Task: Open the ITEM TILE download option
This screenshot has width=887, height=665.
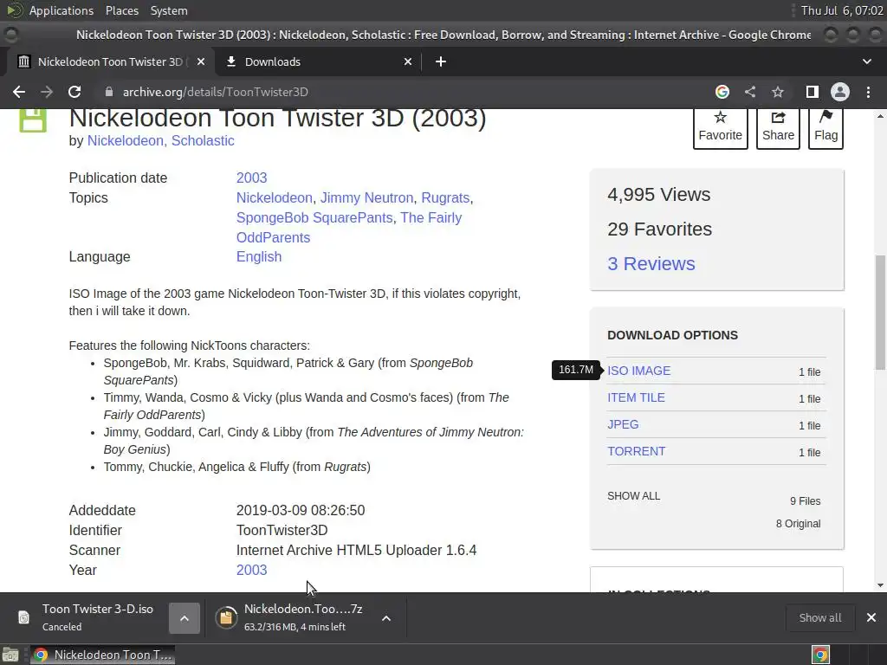Action: click(636, 397)
